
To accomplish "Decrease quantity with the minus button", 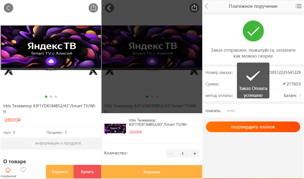I will point(171,154).
